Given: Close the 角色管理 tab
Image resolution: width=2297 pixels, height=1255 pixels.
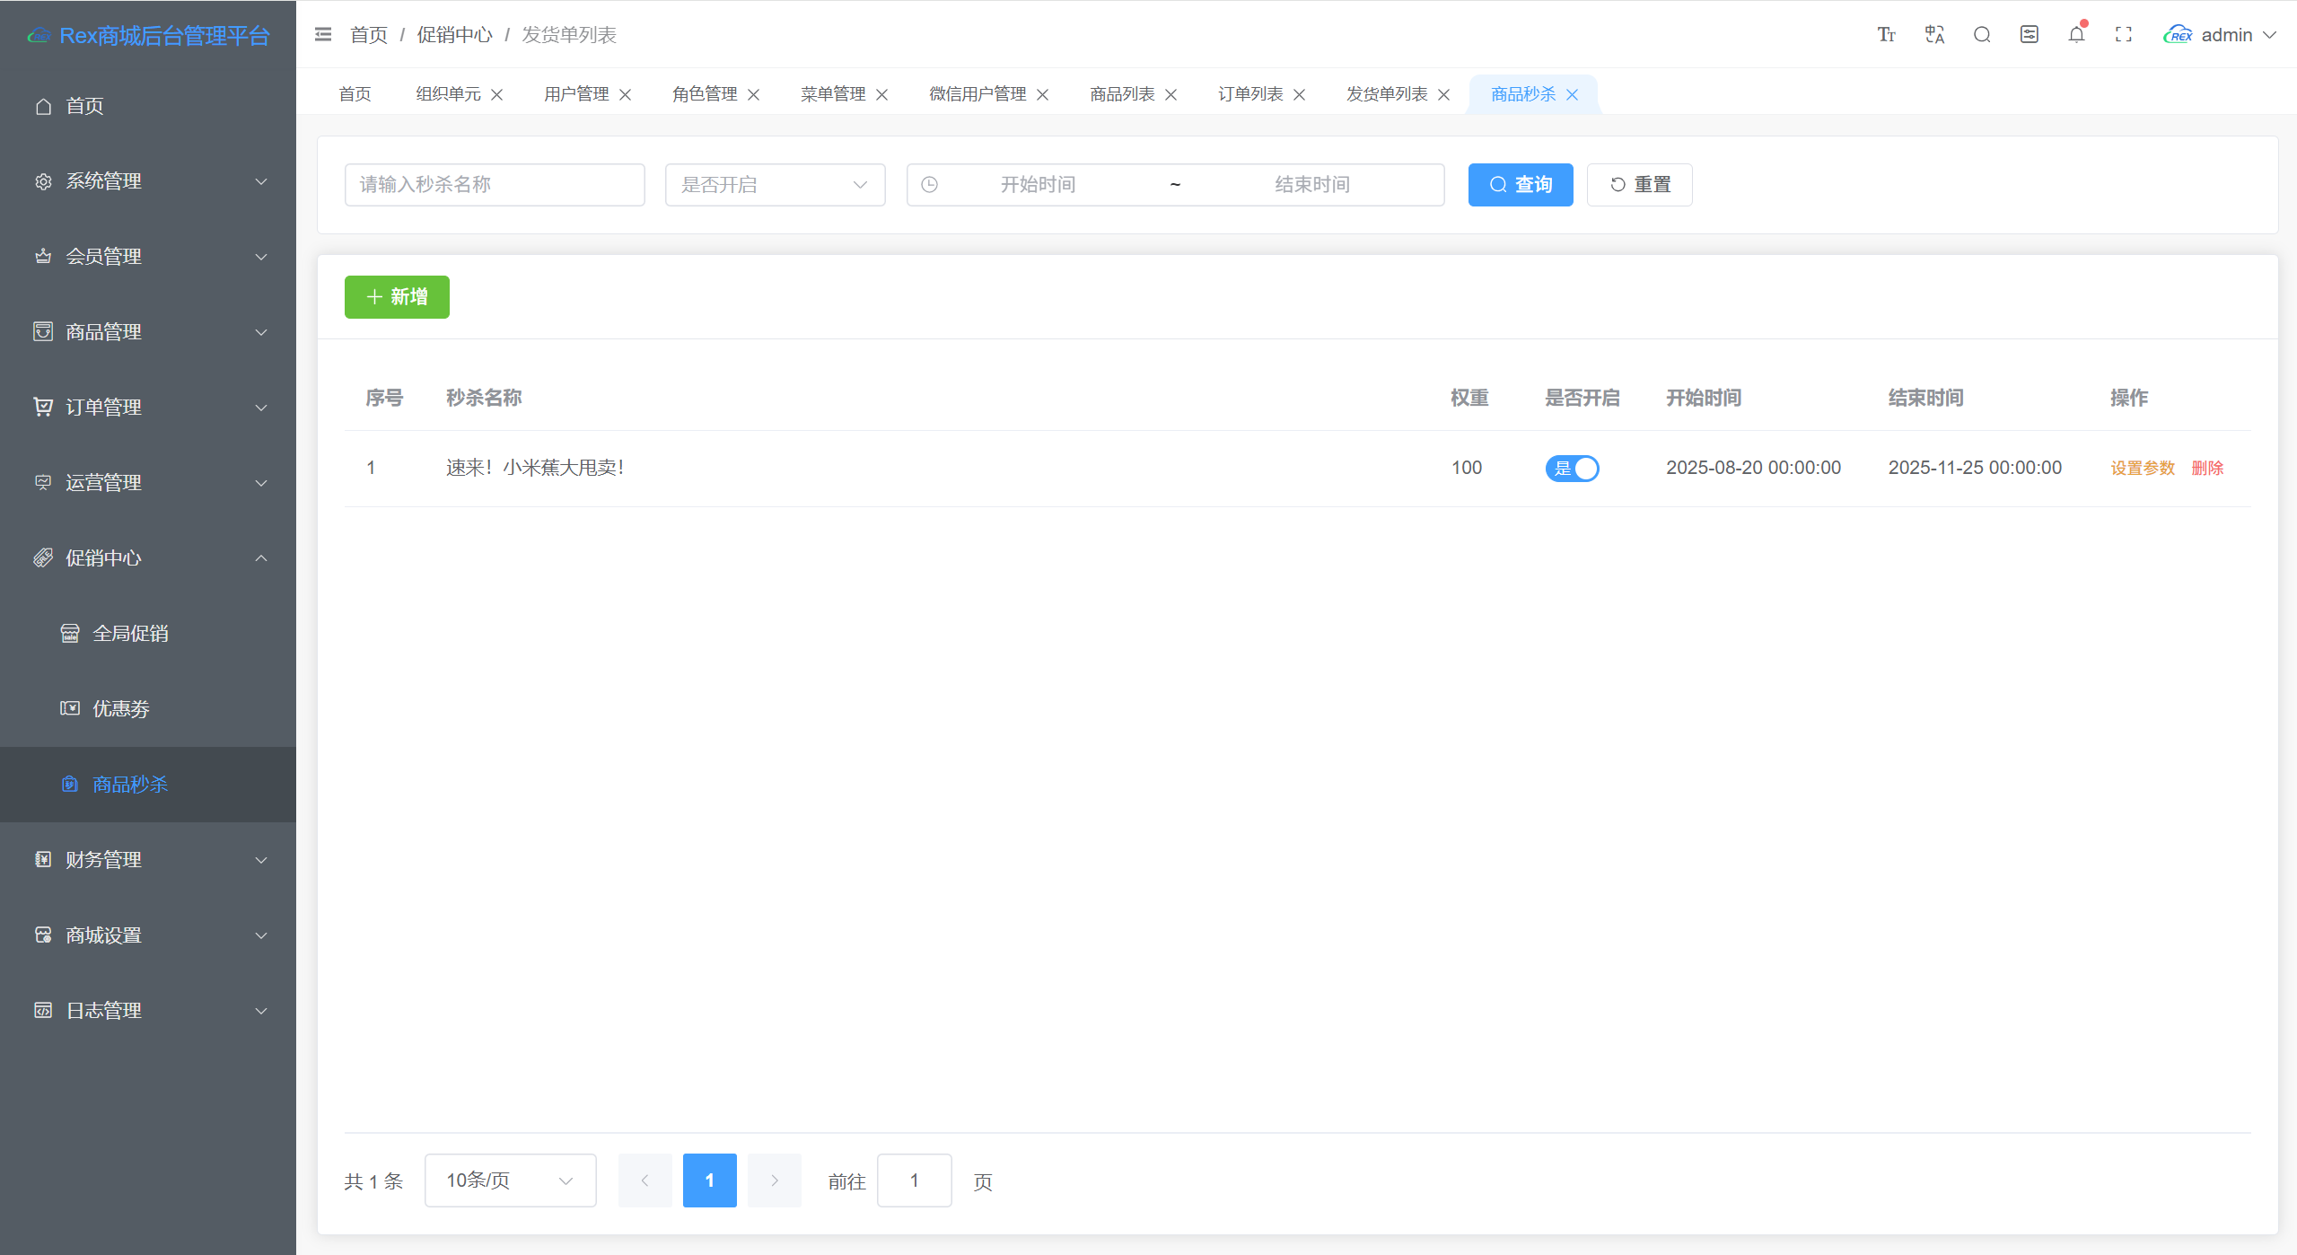Looking at the screenshot, I should pyautogui.click(x=753, y=94).
